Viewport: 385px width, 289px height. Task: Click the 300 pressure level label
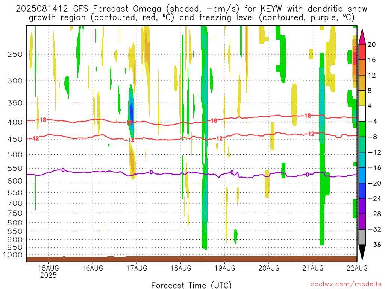click(x=15, y=81)
